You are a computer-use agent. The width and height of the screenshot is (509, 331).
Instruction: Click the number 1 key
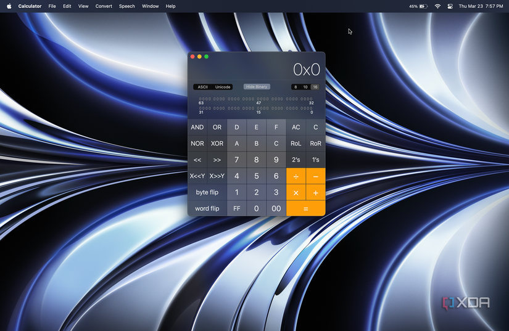237,192
